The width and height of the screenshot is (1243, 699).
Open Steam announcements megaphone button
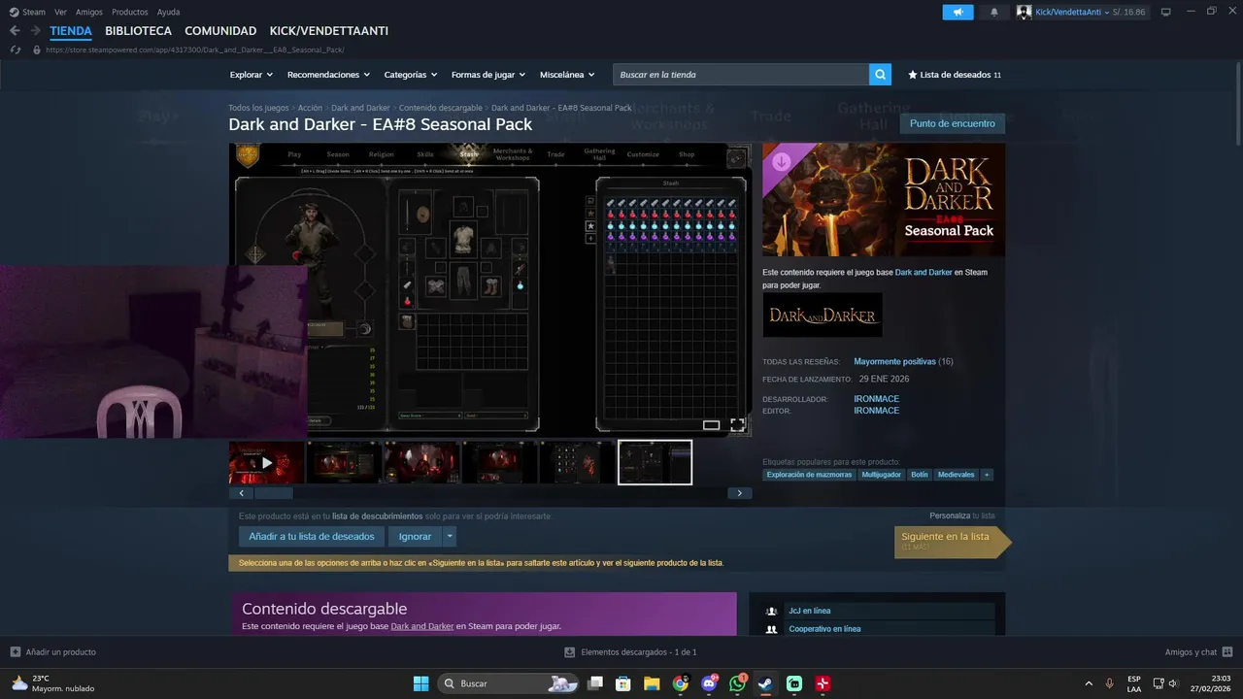957,12
